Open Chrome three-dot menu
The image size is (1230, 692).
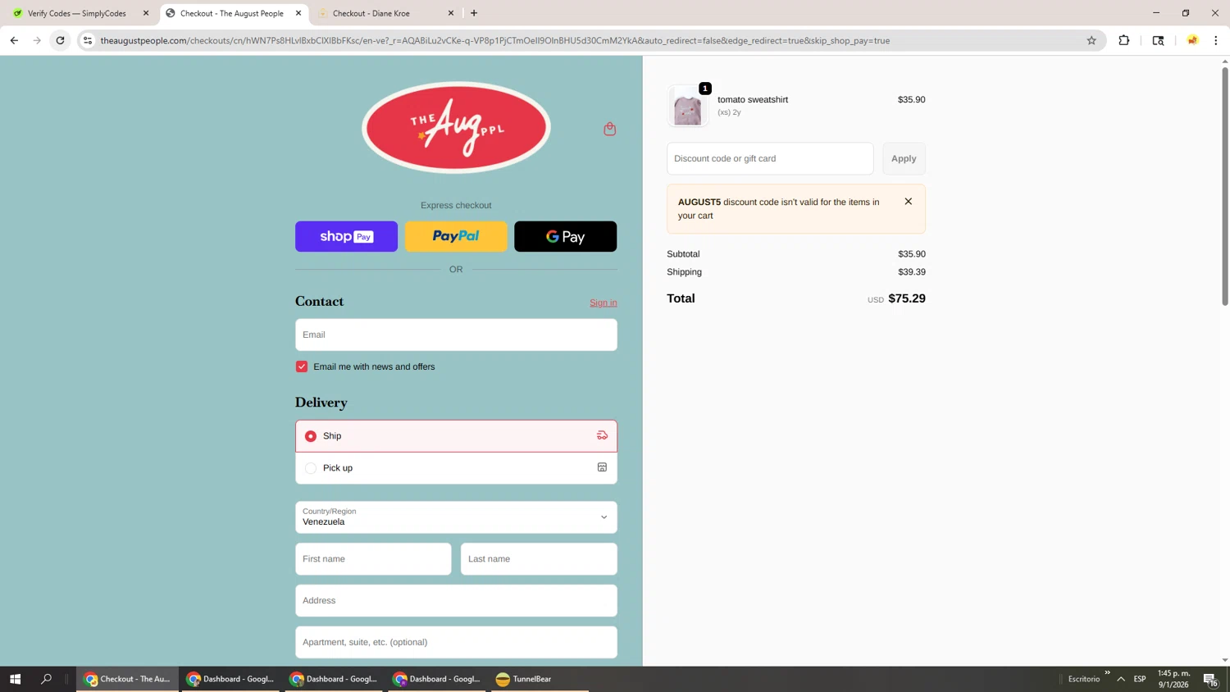pyautogui.click(x=1216, y=40)
